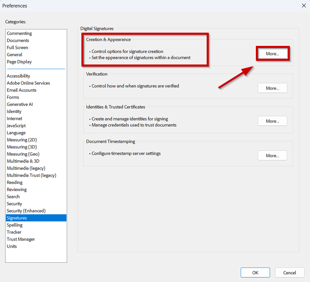Select the Page Display category
The image size is (310, 282).
(x=19, y=62)
